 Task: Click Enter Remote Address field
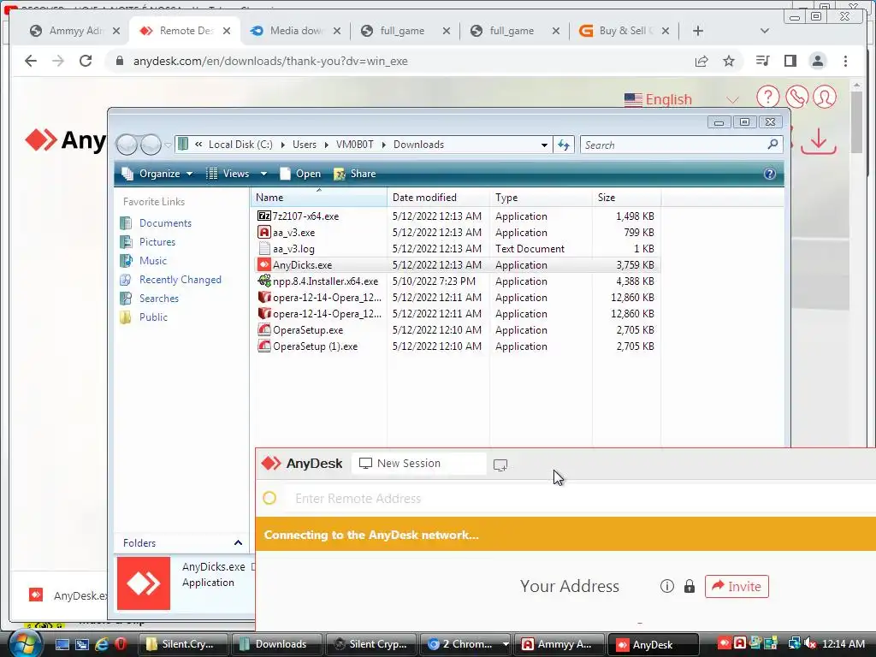tap(581, 499)
